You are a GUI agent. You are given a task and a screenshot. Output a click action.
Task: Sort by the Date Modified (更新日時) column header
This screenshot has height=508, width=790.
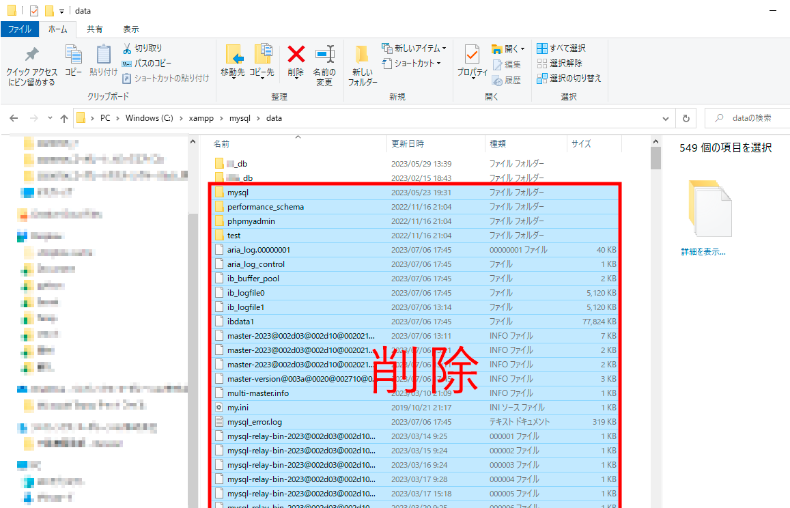408,144
